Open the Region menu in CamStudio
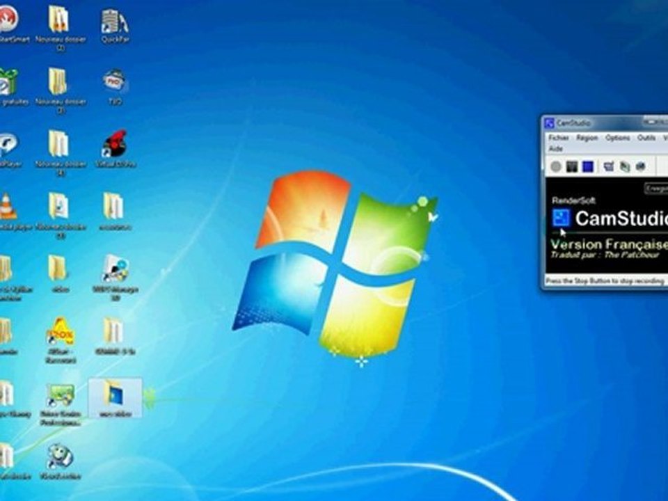Screen dimensions: 668x501 (x=587, y=138)
